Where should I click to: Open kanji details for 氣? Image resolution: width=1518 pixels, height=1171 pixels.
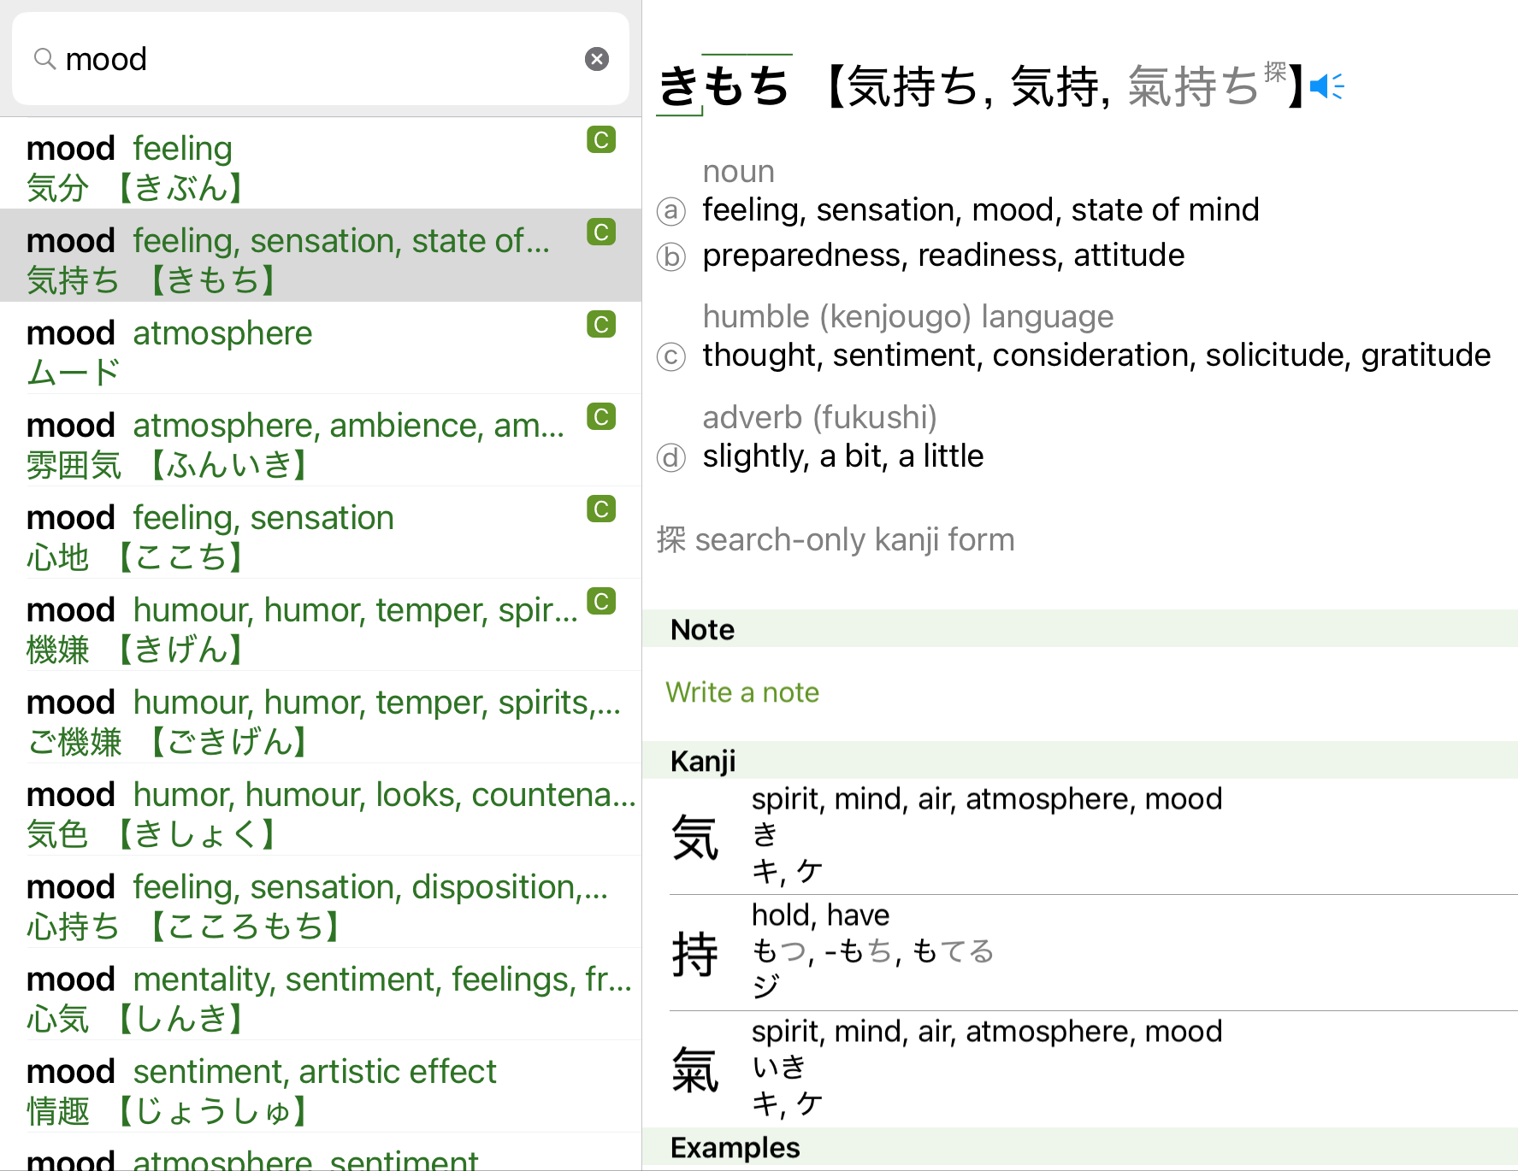pyautogui.click(x=1080, y=1068)
